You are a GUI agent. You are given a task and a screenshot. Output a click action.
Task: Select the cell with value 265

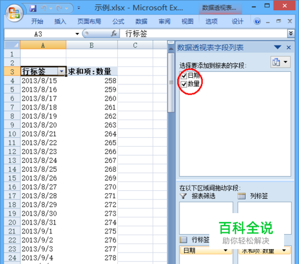coord(91,142)
